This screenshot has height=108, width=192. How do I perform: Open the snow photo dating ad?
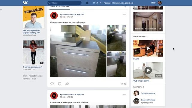coord(34,52)
